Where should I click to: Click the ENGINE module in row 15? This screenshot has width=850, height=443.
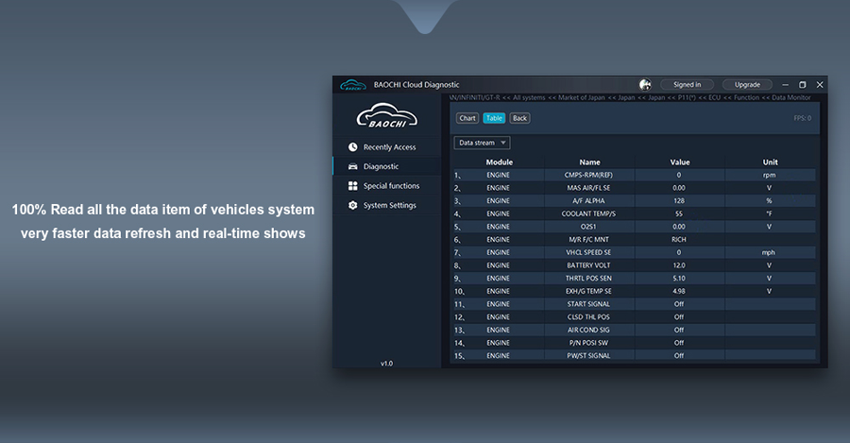[498, 356]
